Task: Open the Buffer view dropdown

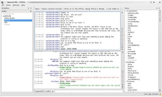Action: (17, 11)
